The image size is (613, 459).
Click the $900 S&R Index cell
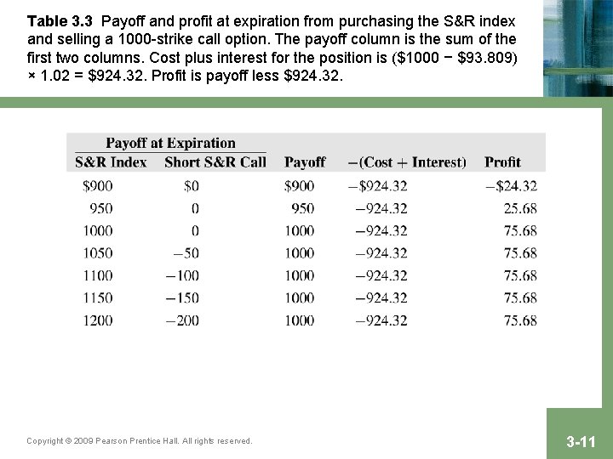pos(97,186)
